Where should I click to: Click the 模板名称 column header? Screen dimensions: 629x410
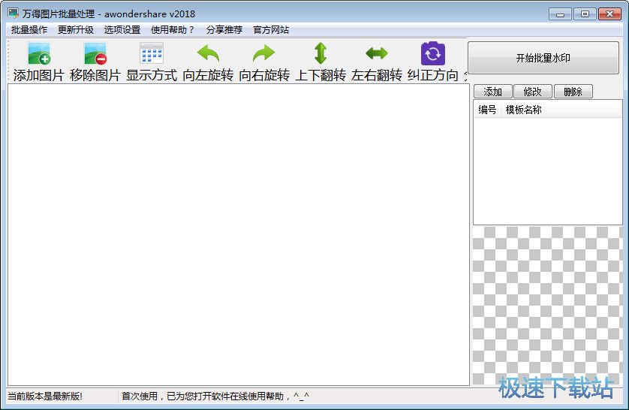pos(524,110)
